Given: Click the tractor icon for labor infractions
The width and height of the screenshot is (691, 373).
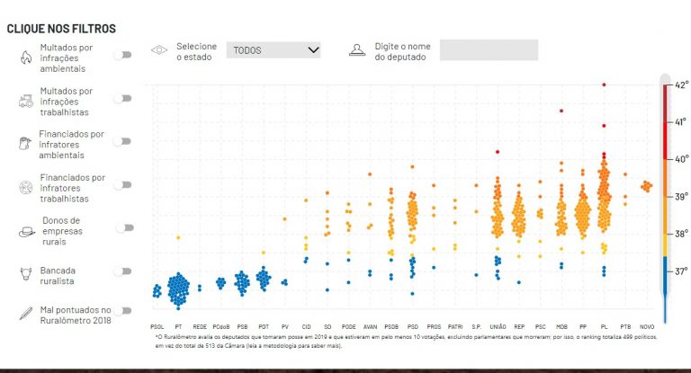Looking at the screenshot, I should pyautogui.click(x=25, y=102).
